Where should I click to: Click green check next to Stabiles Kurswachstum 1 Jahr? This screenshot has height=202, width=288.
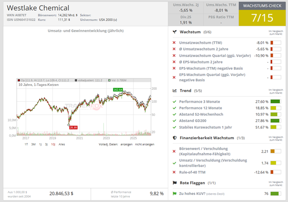tap(175, 127)
